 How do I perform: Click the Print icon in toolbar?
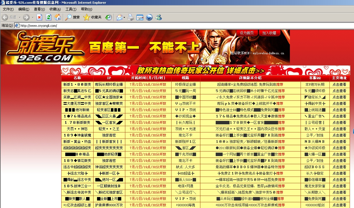(x=131, y=17)
